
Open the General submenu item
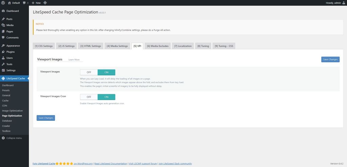[x=6, y=95]
